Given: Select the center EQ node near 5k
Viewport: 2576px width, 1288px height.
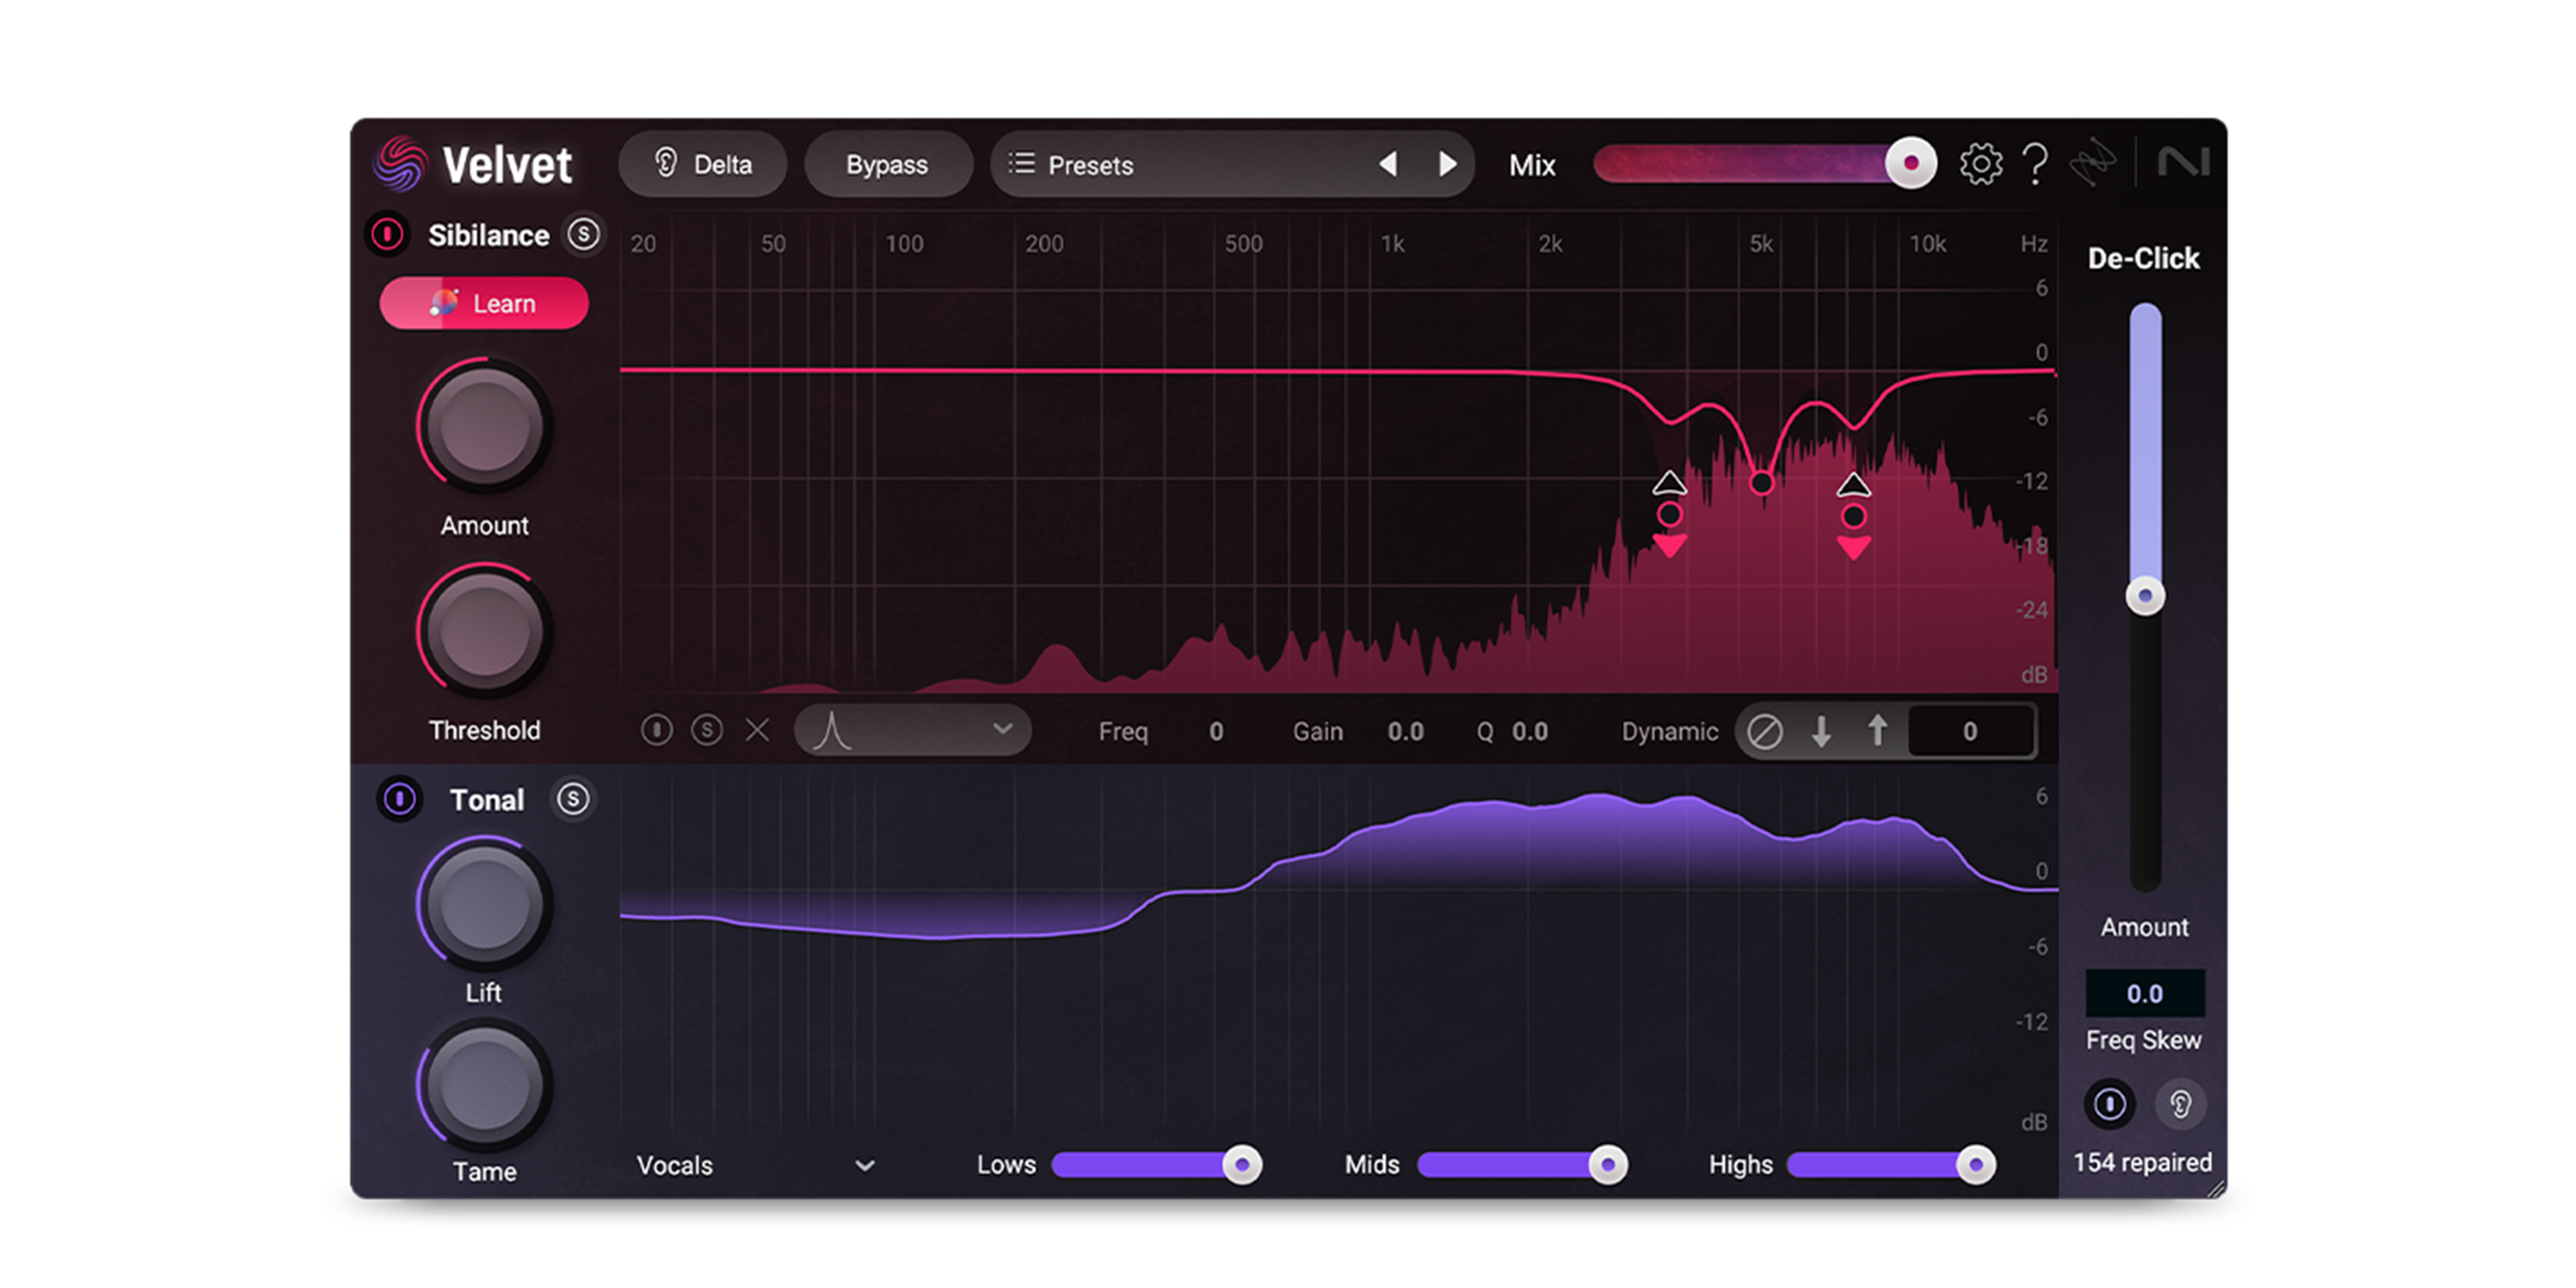Looking at the screenshot, I should [x=1762, y=484].
